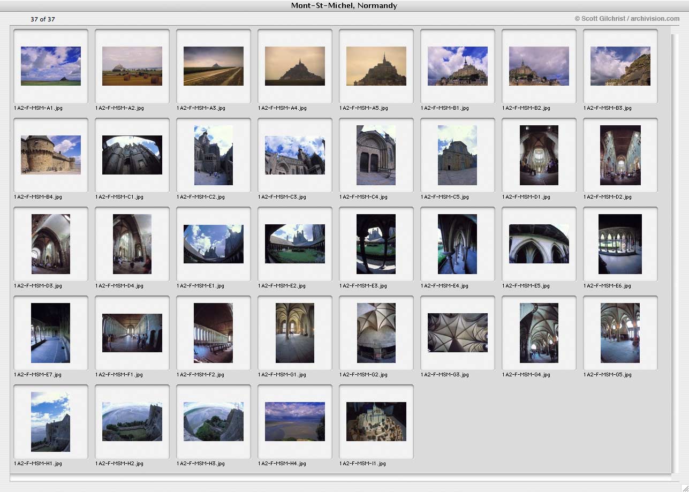Click the 1A2-F-MSM-A3.jpg thumbnail
This screenshot has height=492, width=689.
[x=214, y=66]
